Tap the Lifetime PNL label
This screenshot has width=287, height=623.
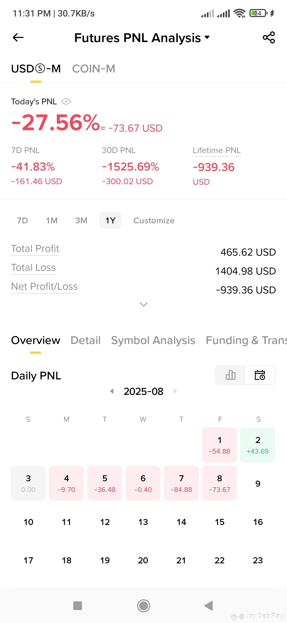217,150
